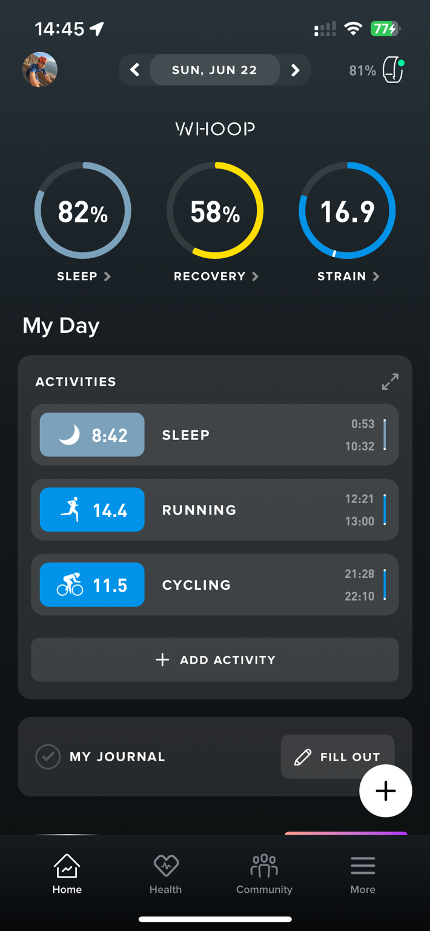
Task: Tap the floating plus button
Action: point(386,791)
